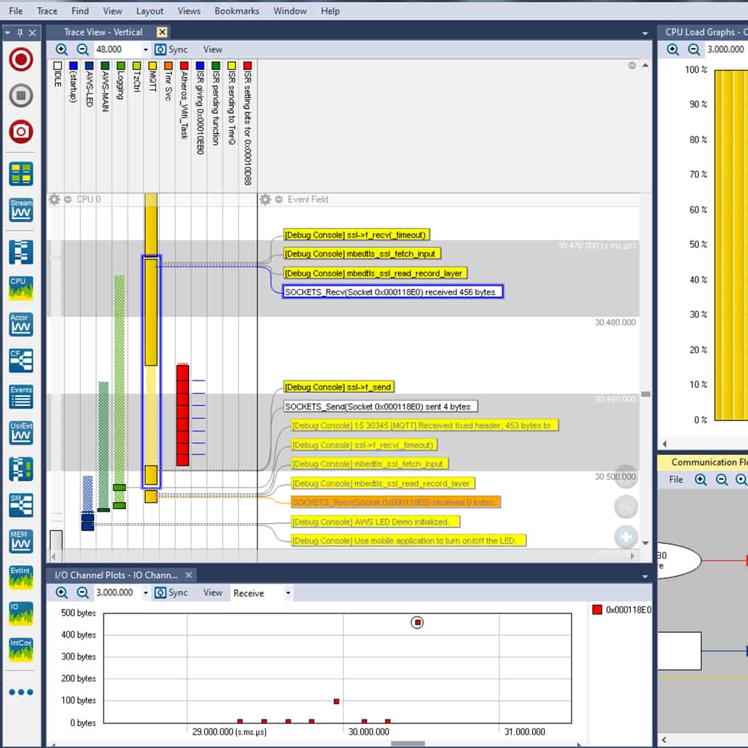Collapse the Event Field
748x748 pixels.
pyautogui.click(x=278, y=199)
